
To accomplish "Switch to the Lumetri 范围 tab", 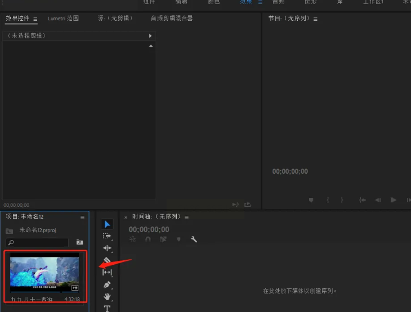I will click(63, 19).
